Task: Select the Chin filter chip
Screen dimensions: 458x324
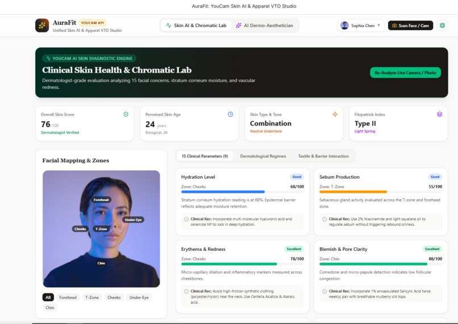Action: point(49,308)
